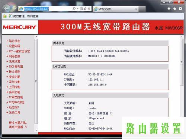Open IP带宽控制 in the sidebar

[16, 97]
